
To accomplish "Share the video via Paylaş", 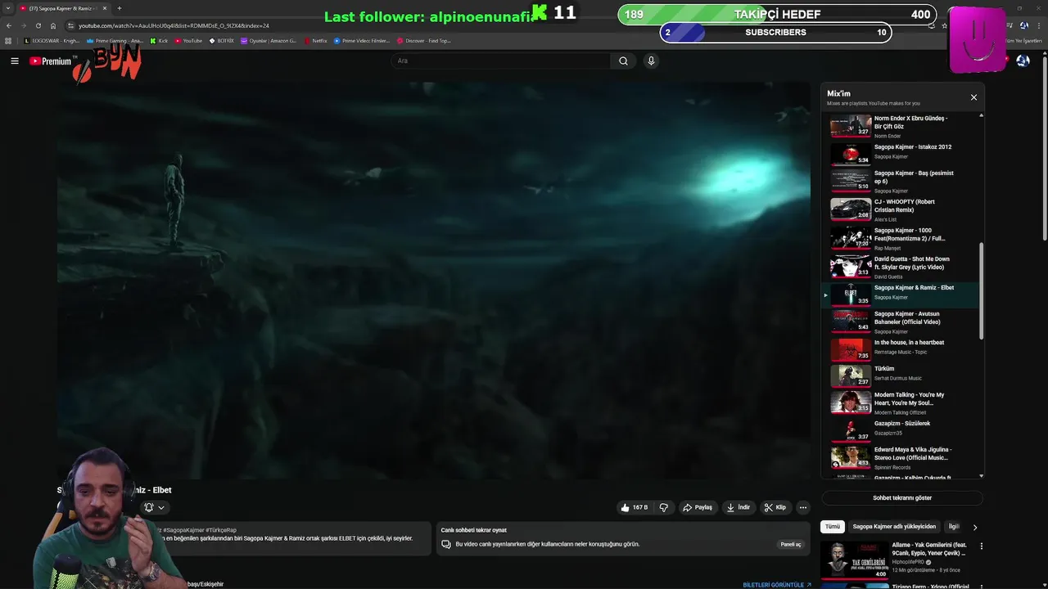I will 698,507.
